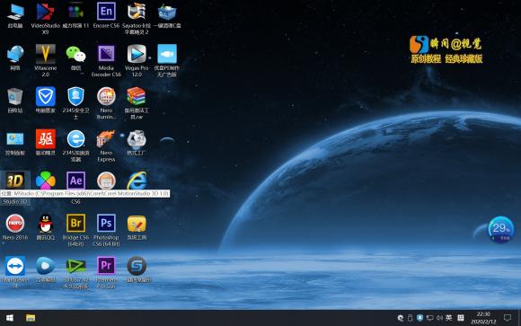The image size is (521, 326).
Task: Launch Photoshop CS6 (64 Bit)
Action: point(106,223)
